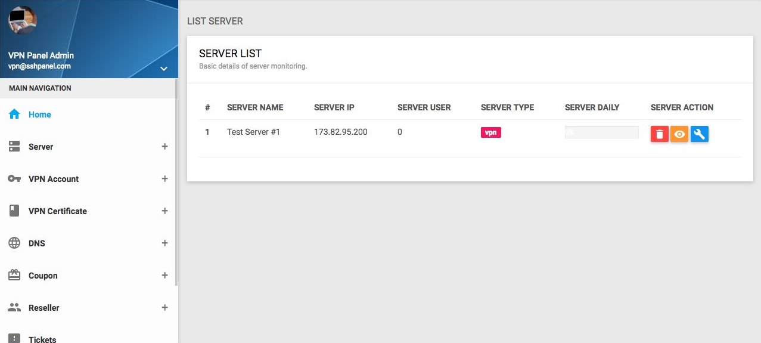Click the VPN Certificate book icon

[14, 211]
